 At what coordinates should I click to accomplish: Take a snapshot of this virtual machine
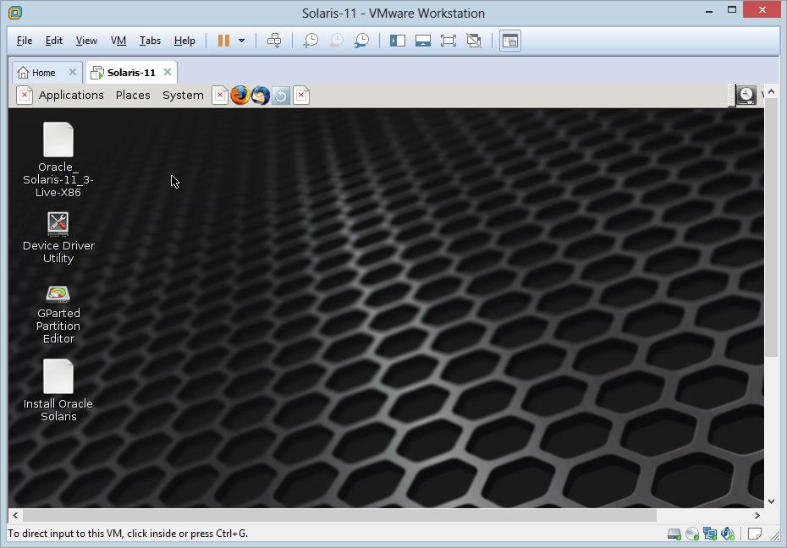pos(311,41)
